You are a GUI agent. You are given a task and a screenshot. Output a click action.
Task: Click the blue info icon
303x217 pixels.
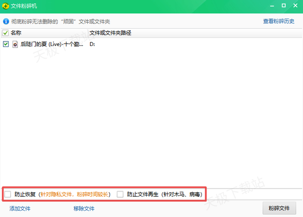pos(6,22)
